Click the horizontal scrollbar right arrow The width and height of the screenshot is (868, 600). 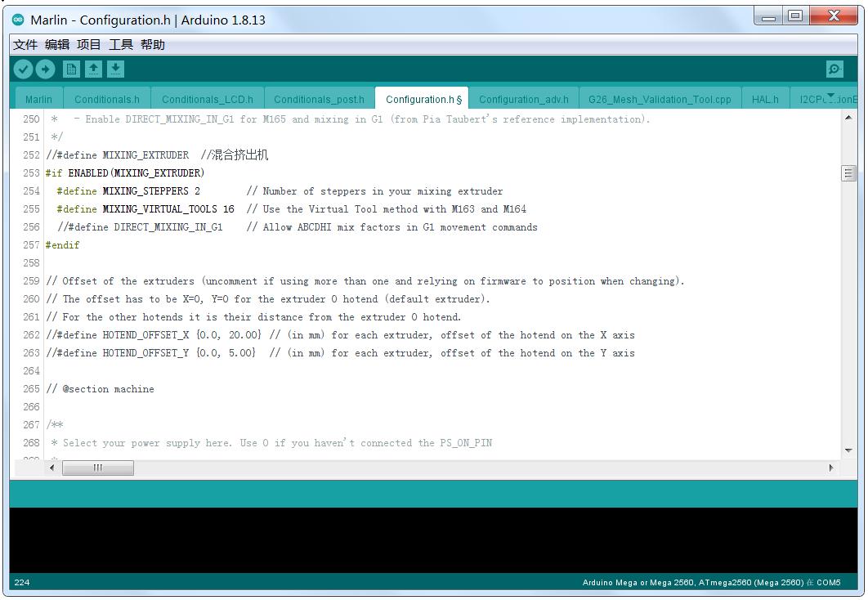[x=831, y=468]
